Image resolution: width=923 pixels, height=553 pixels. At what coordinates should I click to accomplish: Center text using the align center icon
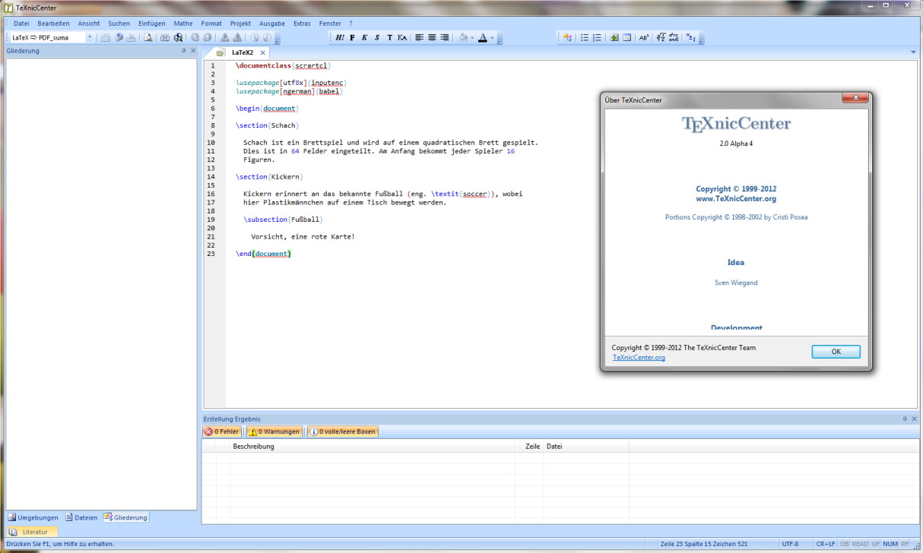432,37
